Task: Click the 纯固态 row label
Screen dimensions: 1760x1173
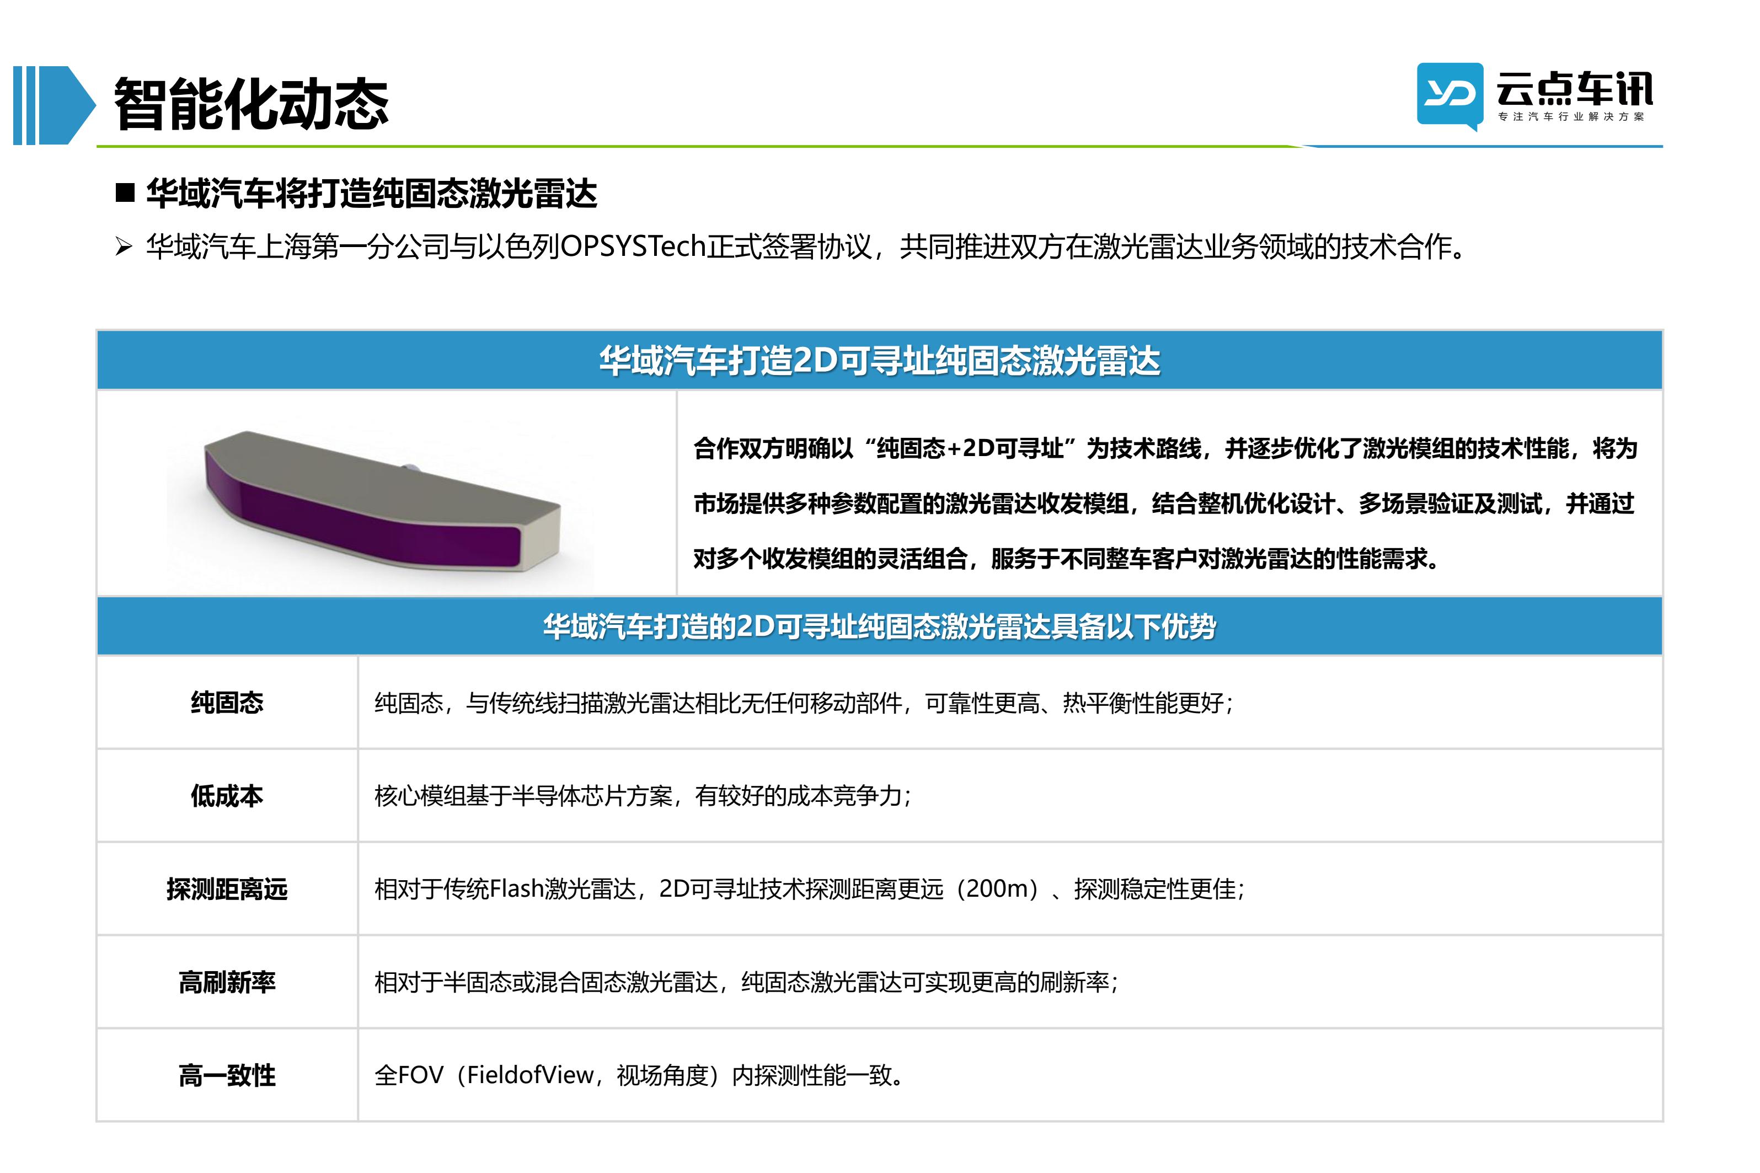Action: (x=227, y=703)
